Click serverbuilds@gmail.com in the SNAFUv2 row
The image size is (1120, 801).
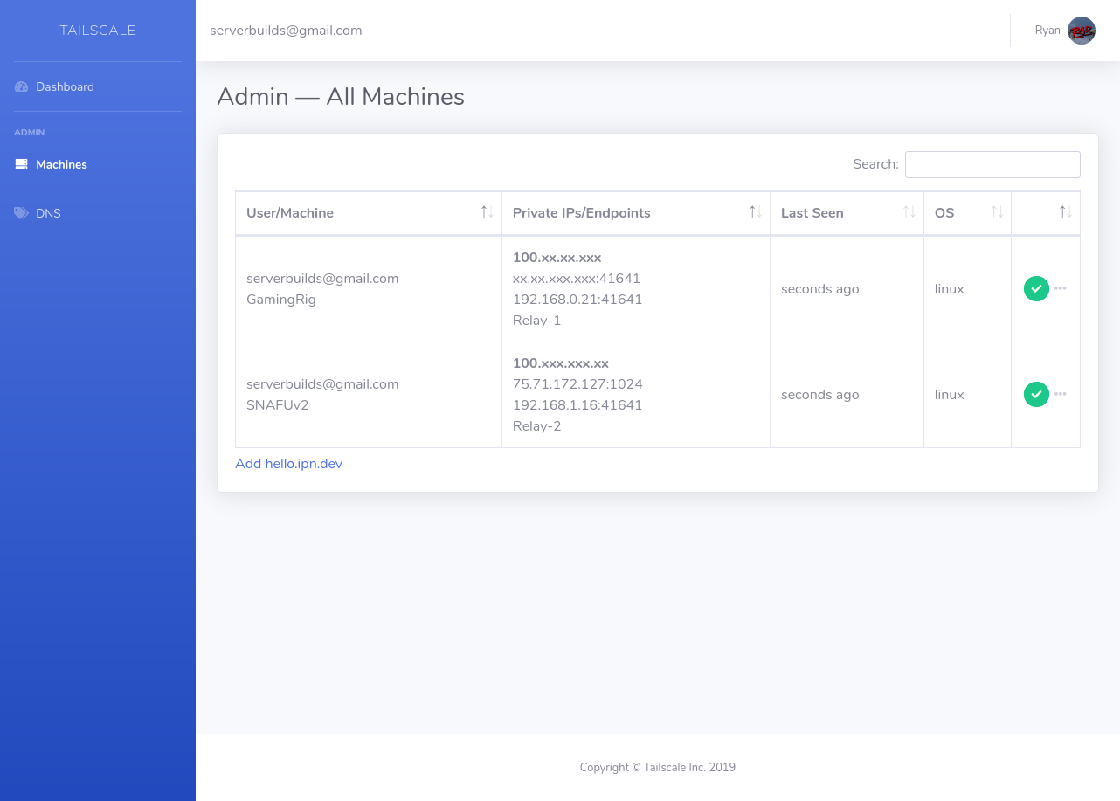322,384
